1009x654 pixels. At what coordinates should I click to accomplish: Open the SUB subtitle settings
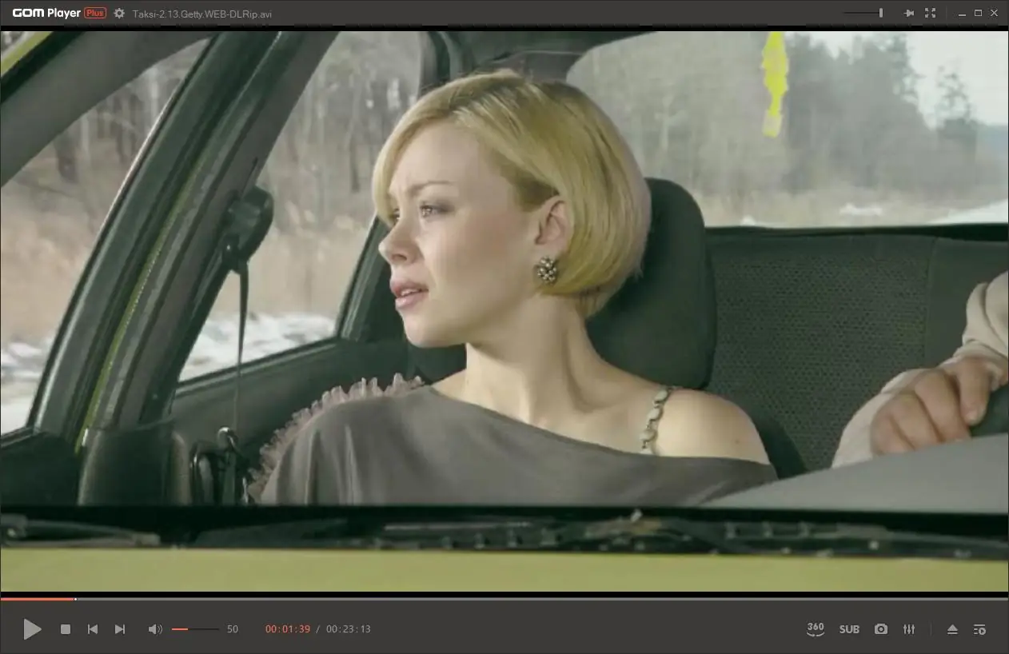pyautogui.click(x=849, y=629)
